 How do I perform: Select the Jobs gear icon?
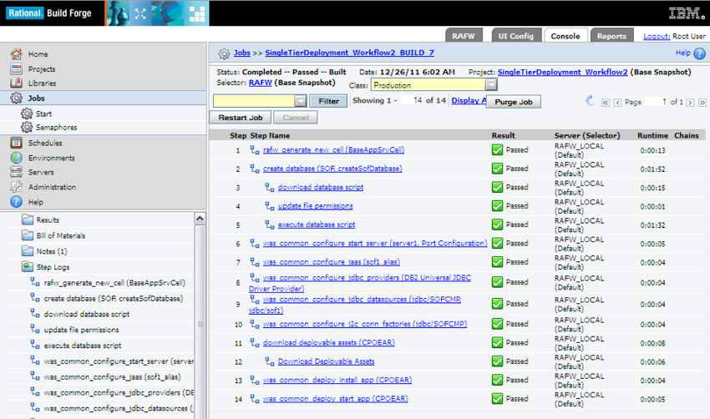click(x=17, y=98)
